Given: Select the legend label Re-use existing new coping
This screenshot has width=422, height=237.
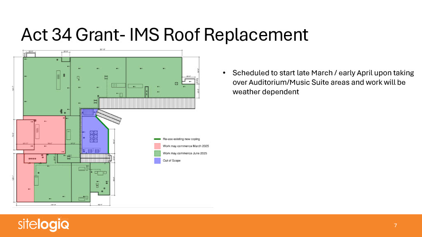Looking at the screenshot, I should coord(181,139).
